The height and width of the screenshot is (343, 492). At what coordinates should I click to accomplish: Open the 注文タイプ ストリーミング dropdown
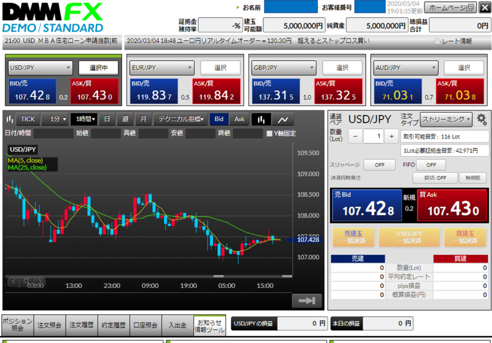(x=446, y=119)
